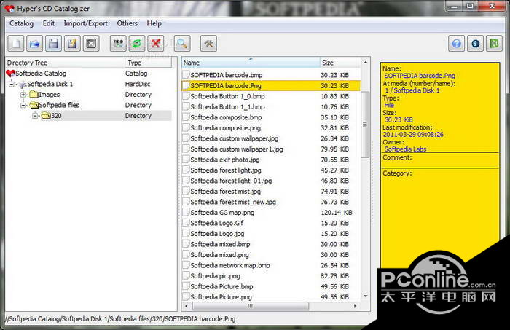
Task: Rescan media with the green arrows icon
Action: click(x=137, y=43)
